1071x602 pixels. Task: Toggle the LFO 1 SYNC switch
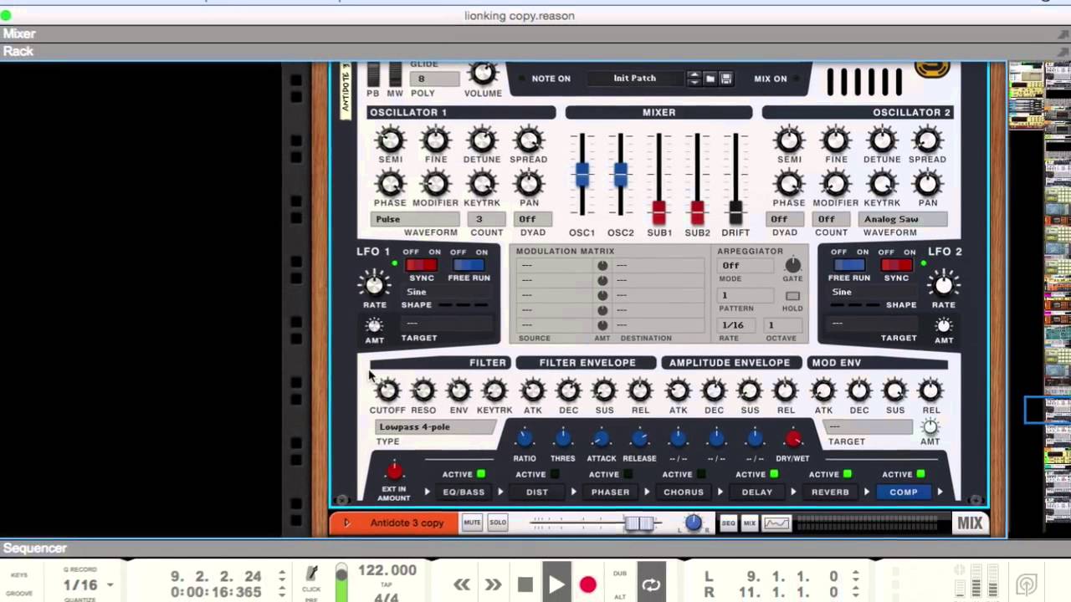pos(421,265)
